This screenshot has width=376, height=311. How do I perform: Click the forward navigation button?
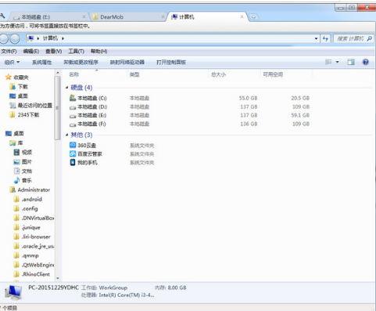15,38
